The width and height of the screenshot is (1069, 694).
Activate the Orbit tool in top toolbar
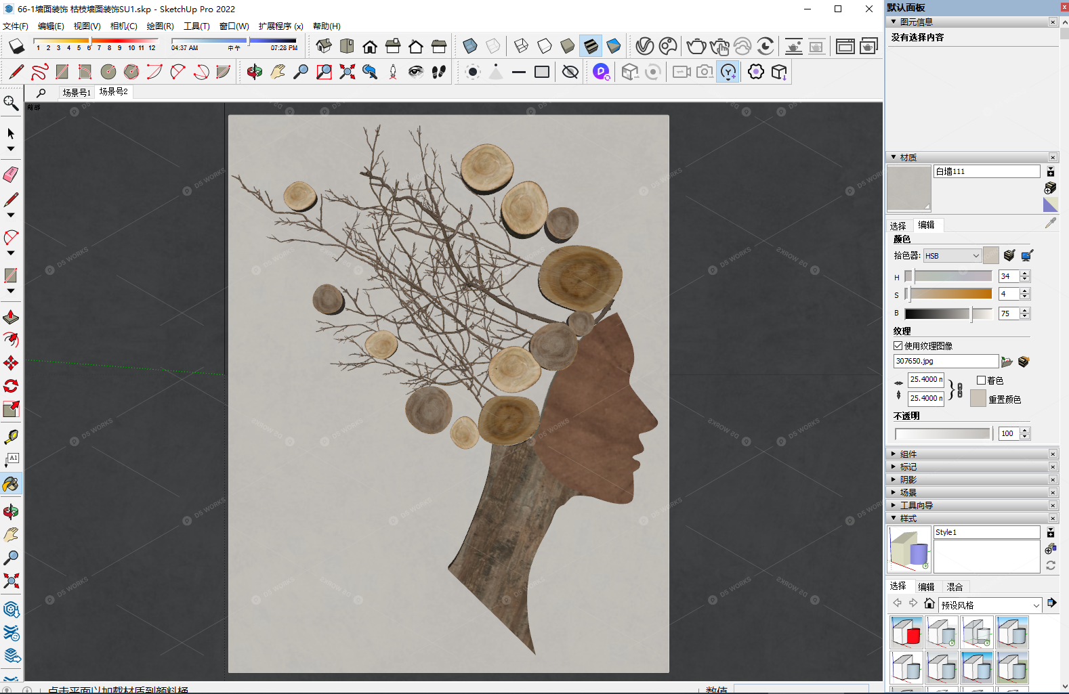[255, 72]
